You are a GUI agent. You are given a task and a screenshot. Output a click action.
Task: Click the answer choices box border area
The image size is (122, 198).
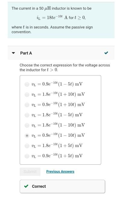click(60, 120)
